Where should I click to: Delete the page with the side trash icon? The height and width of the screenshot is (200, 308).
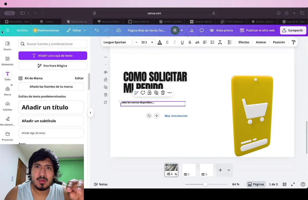(x=105, y=95)
